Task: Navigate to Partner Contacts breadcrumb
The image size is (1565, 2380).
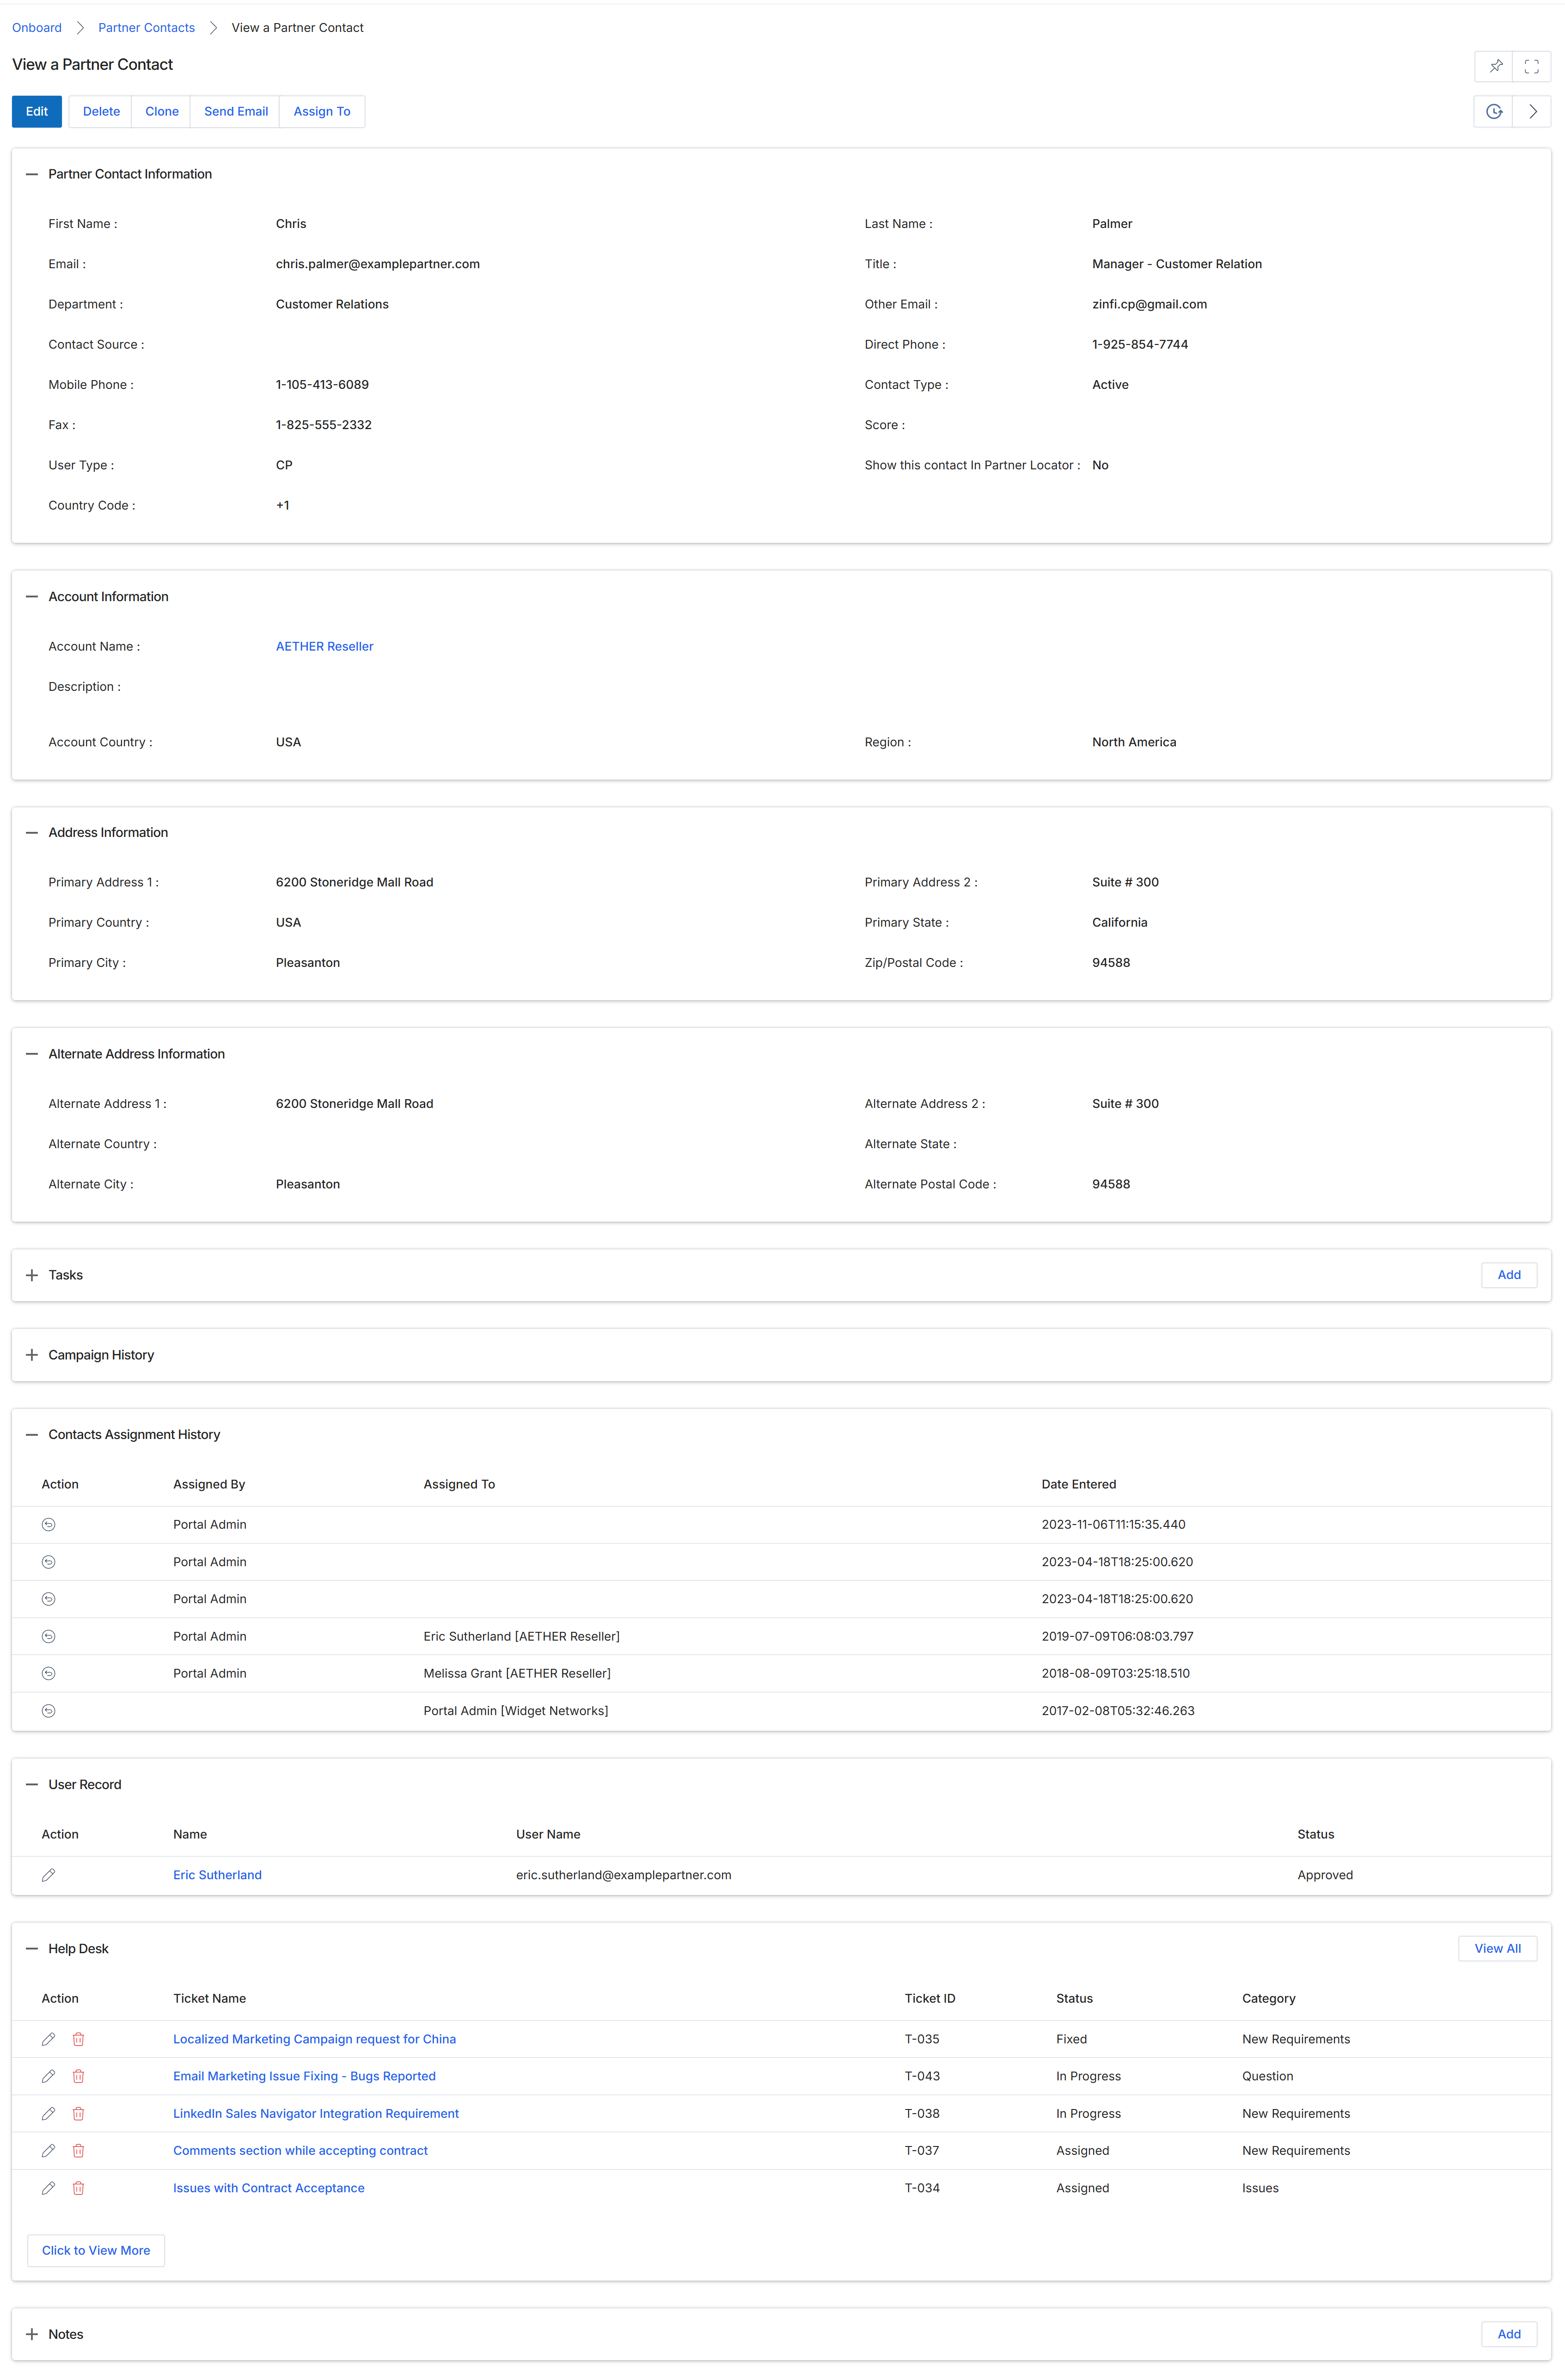Action: click(146, 28)
